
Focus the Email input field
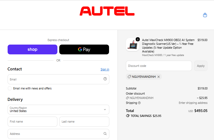(x=58, y=79)
